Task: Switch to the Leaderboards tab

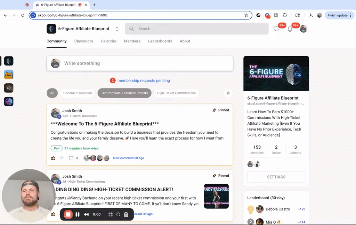Action: click(160, 41)
